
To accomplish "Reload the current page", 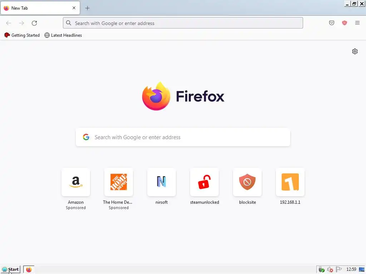I will tap(34, 23).
